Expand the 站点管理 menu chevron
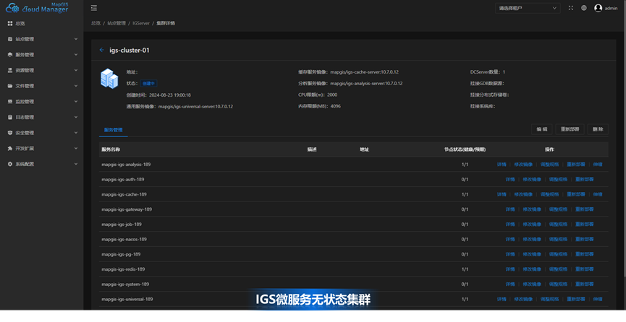Viewport: 626px width, 322px height. [76, 39]
